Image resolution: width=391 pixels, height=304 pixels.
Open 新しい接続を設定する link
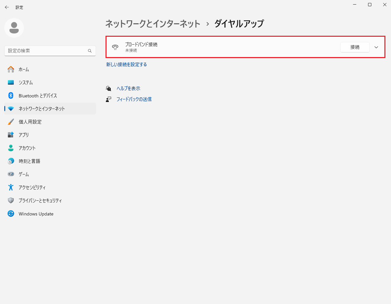pyautogui.click(x=127, y=64)
